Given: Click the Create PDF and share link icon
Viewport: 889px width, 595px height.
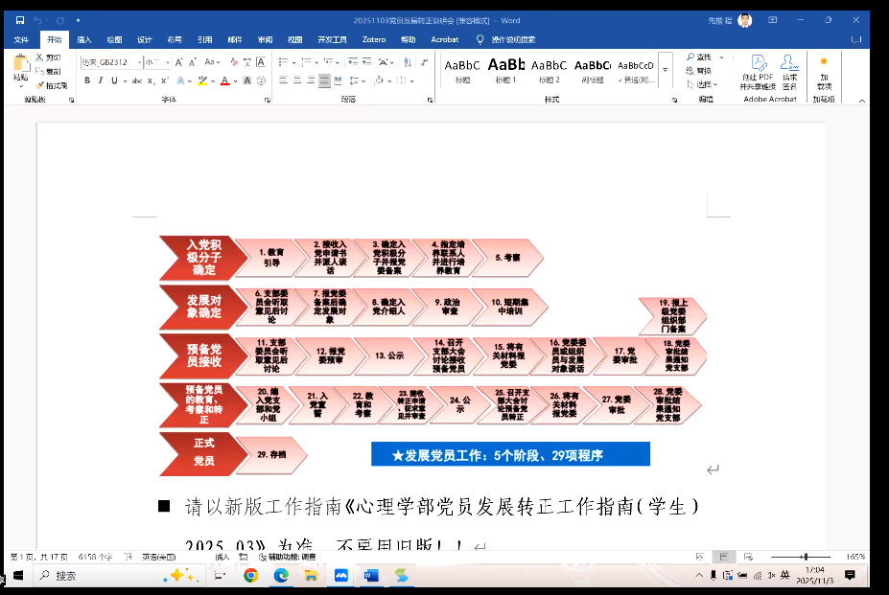Looking at the screenshot, I should point(758,65).
